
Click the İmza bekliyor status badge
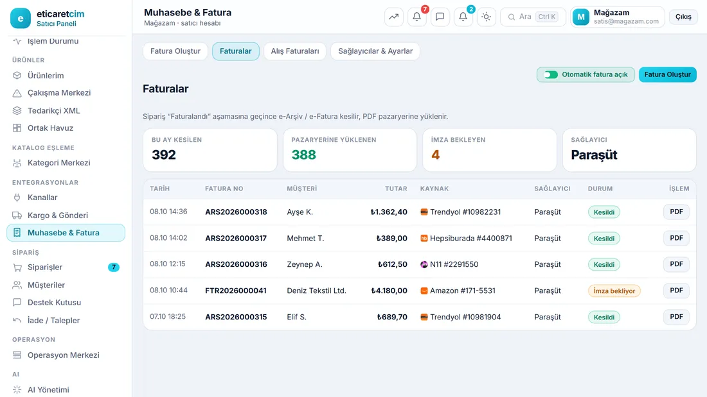[614, 291]
